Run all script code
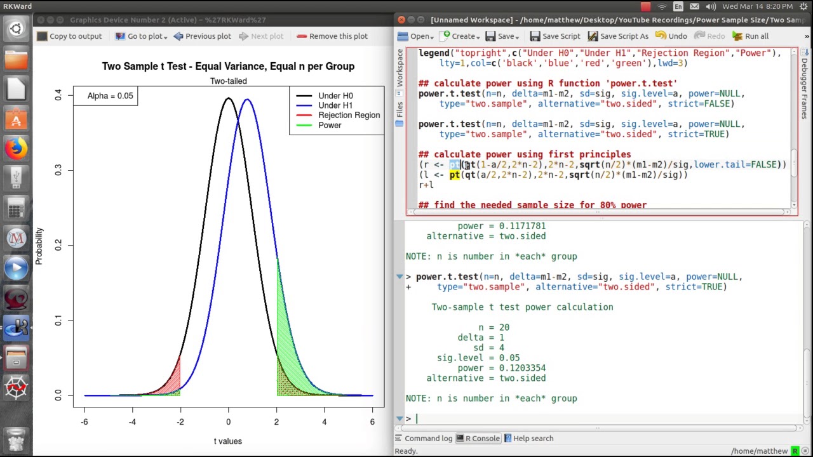Screen dimensions: 813x457 [x=750, y=36]
